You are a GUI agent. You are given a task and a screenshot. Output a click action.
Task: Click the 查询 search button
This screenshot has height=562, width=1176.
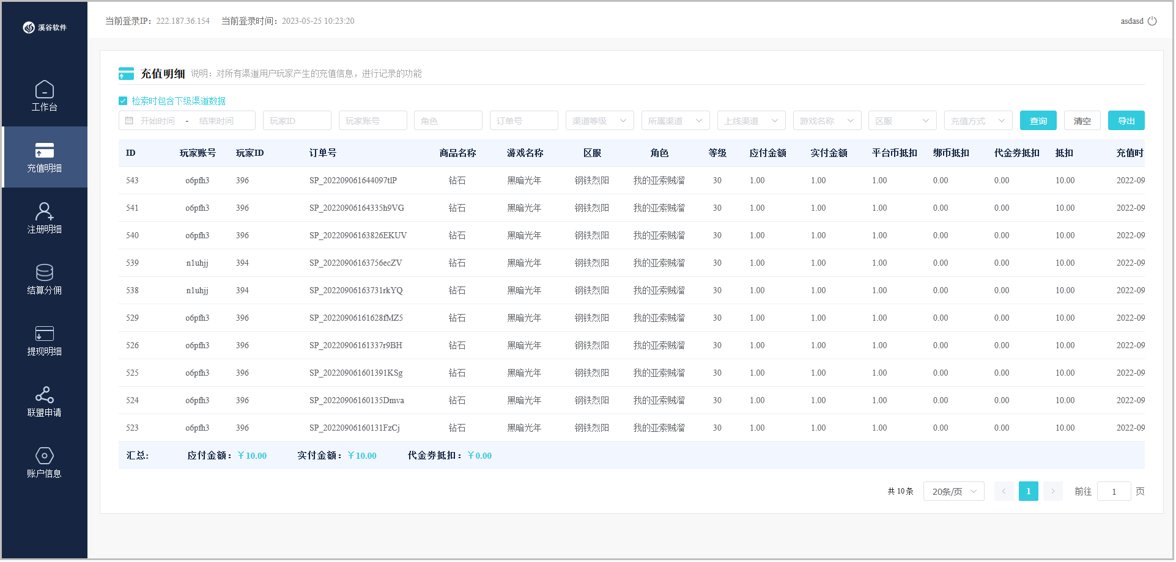(x=1038, y=121)
